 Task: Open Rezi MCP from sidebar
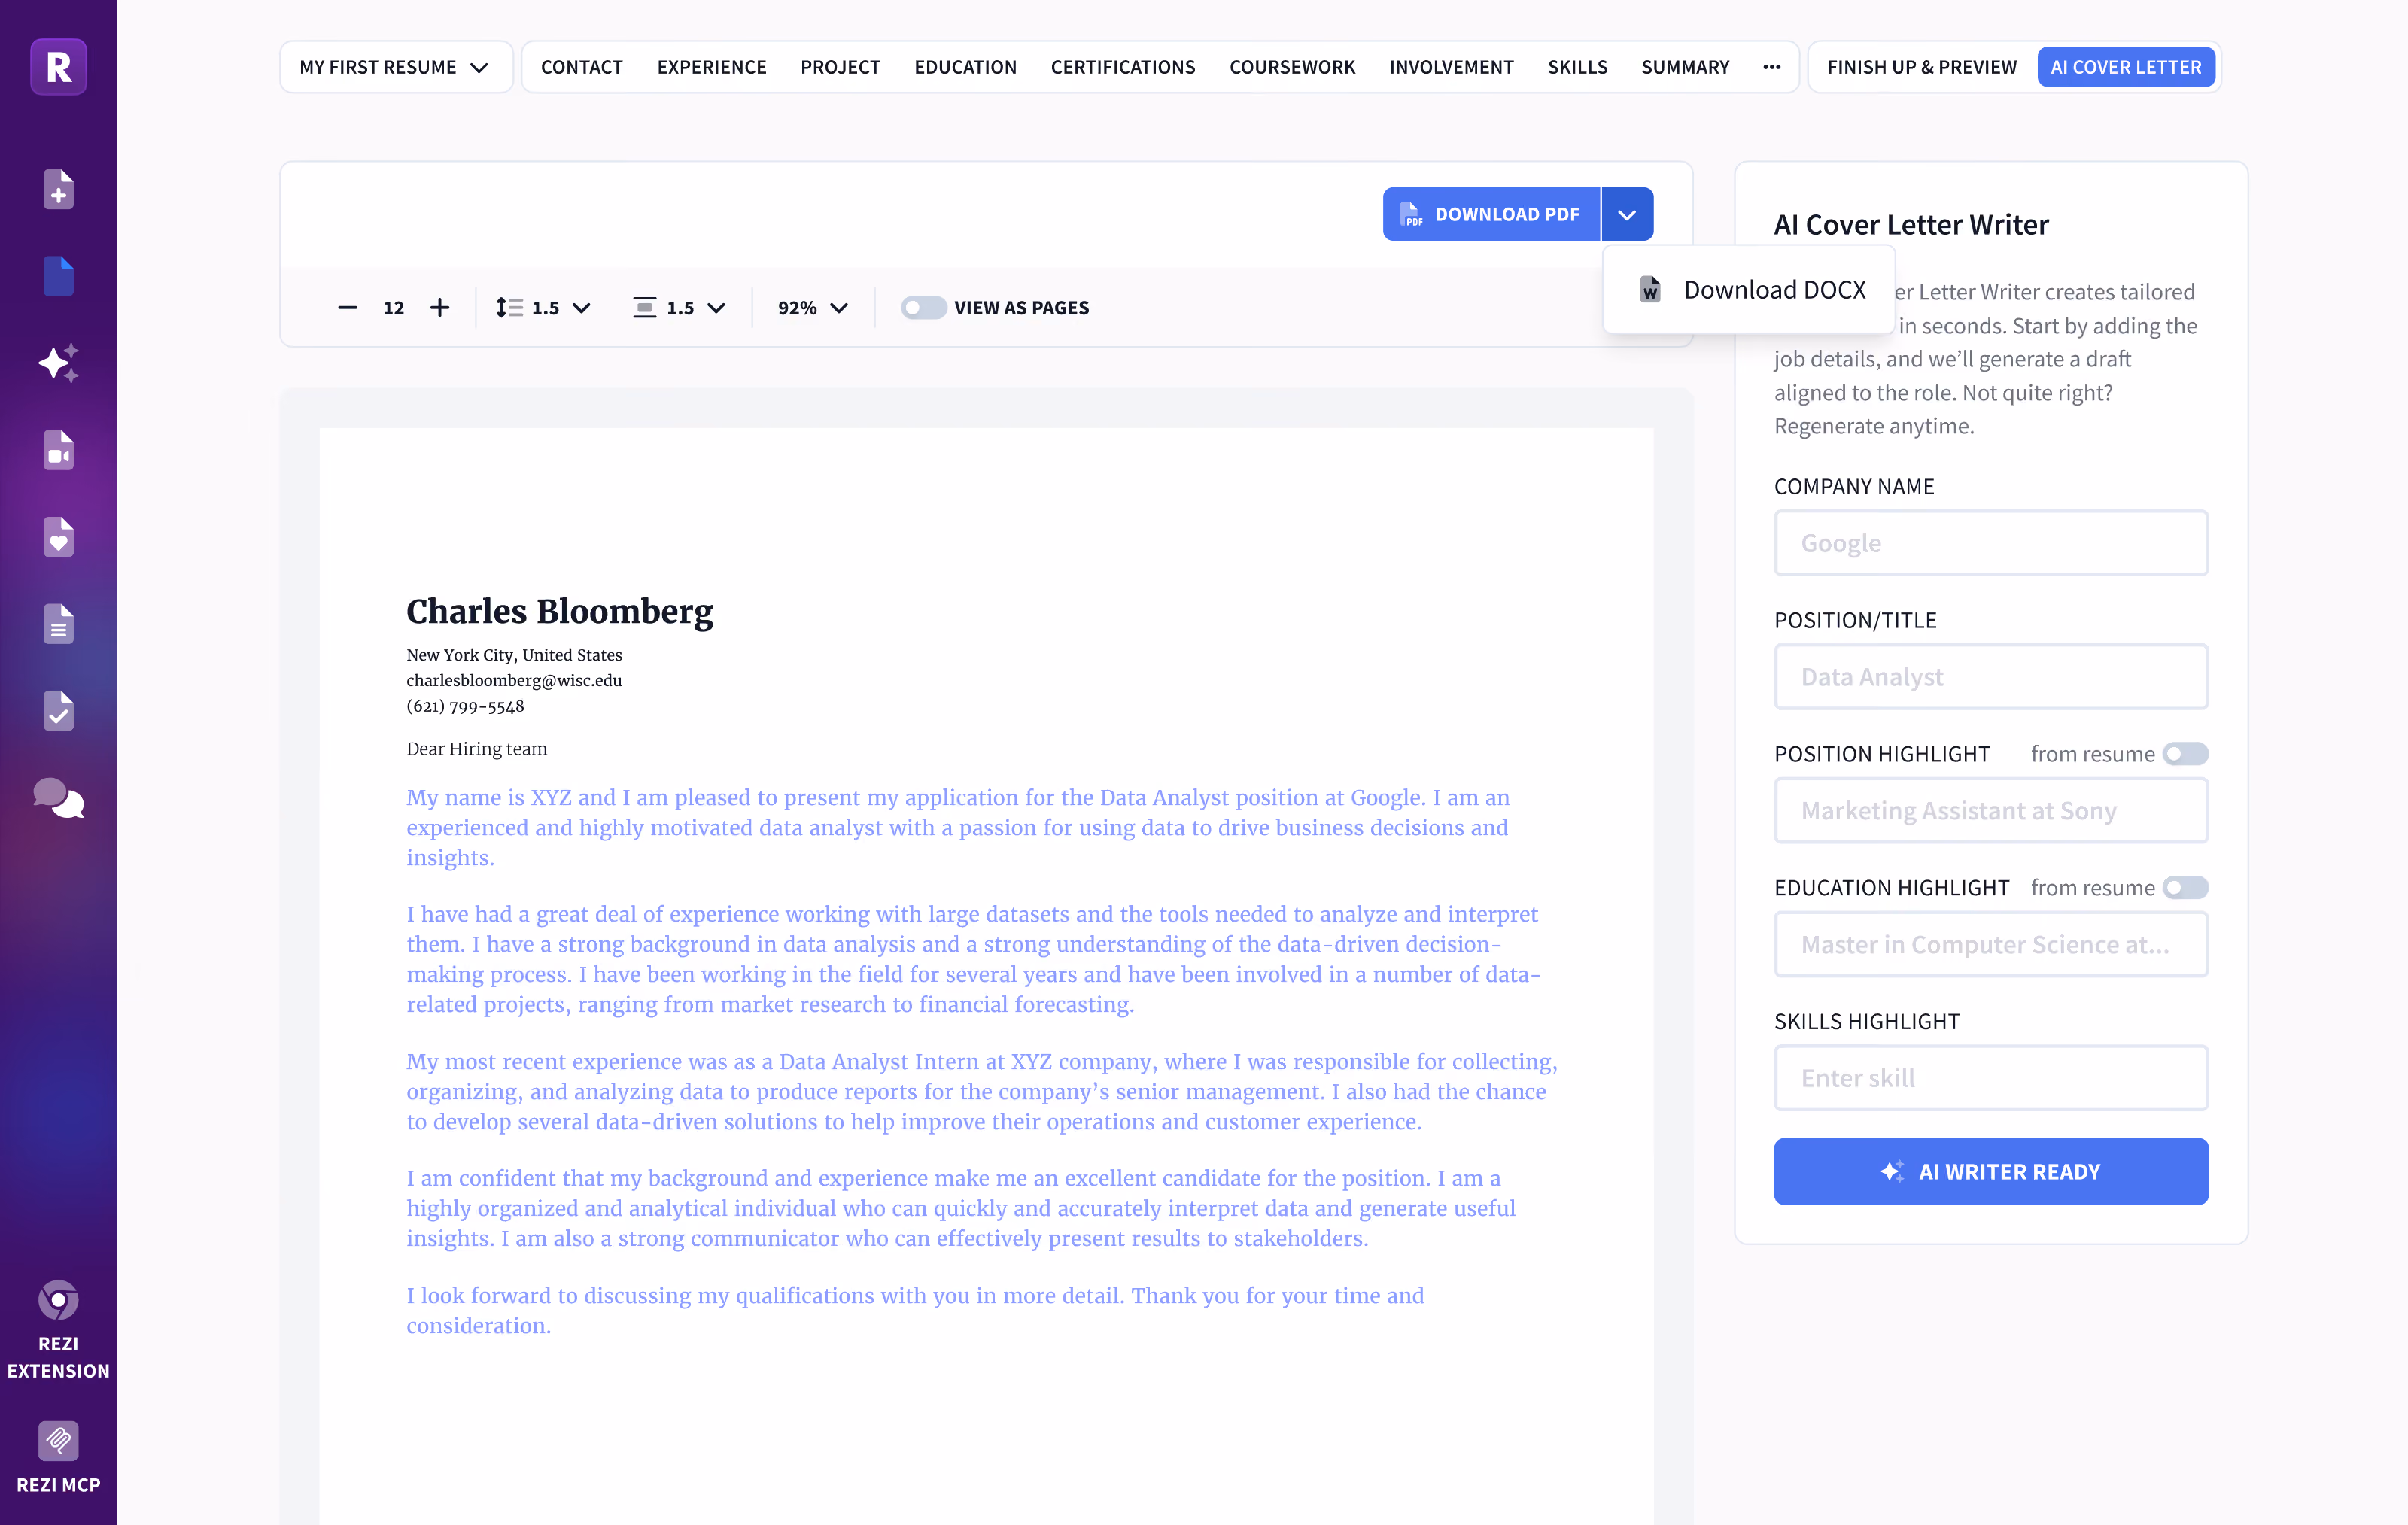click(x=58, y=1458)
